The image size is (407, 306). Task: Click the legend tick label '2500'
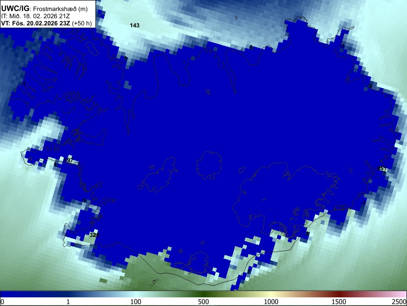(399, 302)
